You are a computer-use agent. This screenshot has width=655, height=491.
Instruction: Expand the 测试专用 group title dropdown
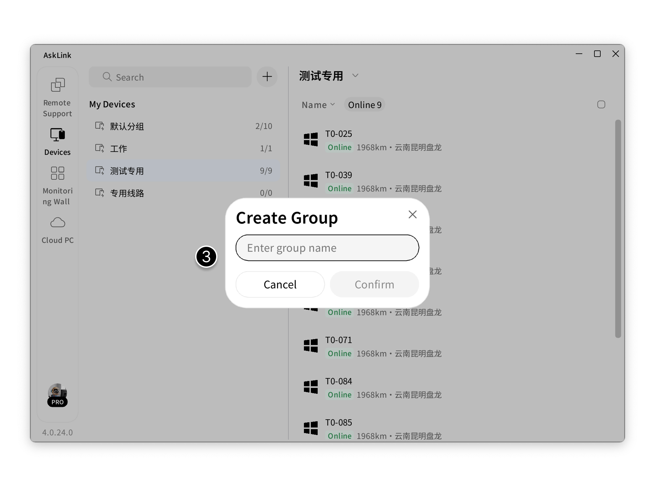[x=356, y=76]
